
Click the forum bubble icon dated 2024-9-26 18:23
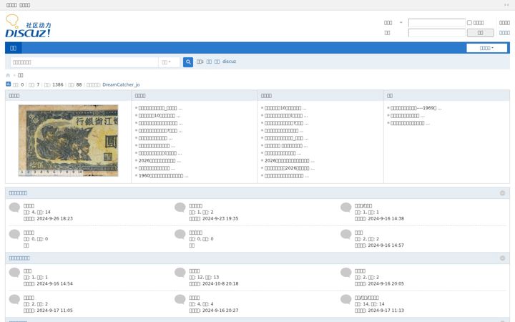(x=14, y=208)
